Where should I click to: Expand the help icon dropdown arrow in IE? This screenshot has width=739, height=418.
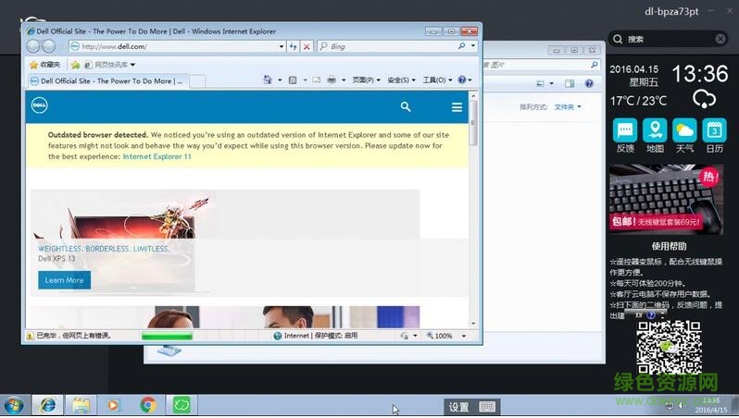tap(470, 80)
